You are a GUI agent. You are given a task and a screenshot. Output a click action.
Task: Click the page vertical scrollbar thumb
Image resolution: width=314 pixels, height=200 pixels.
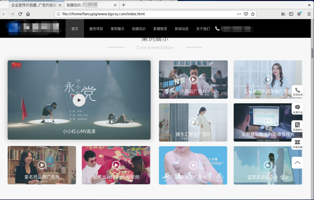(312, 53)
